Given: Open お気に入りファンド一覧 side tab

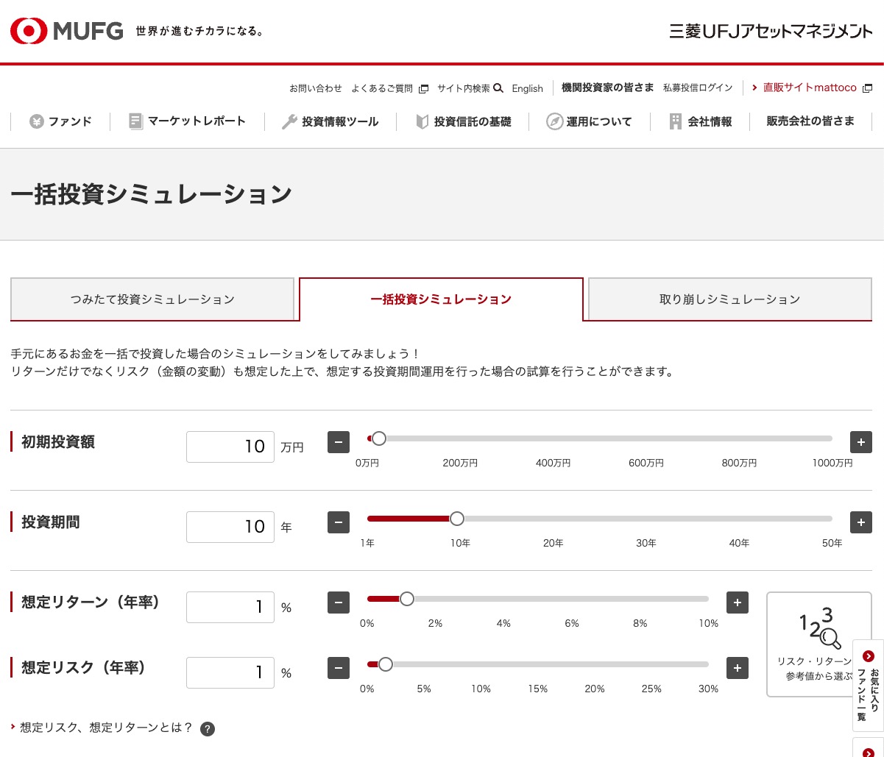Looking at the screenshot, I should click(869, 684).
